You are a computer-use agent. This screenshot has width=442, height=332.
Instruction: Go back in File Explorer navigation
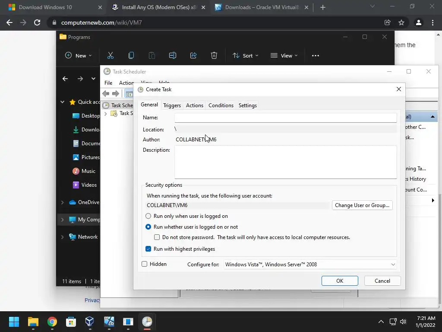[x=65, y=79]
